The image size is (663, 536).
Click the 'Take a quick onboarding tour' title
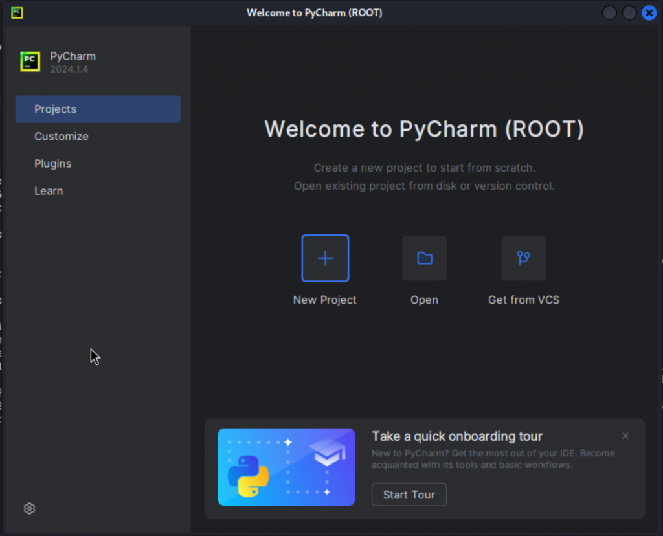457,436
